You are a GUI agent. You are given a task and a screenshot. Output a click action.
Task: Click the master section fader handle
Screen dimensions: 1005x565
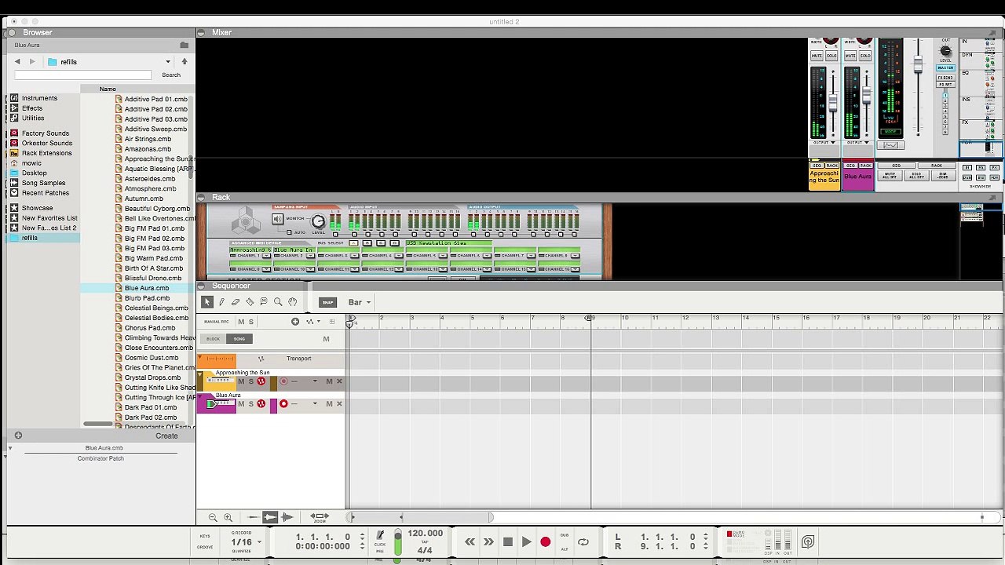coord(917,63)
